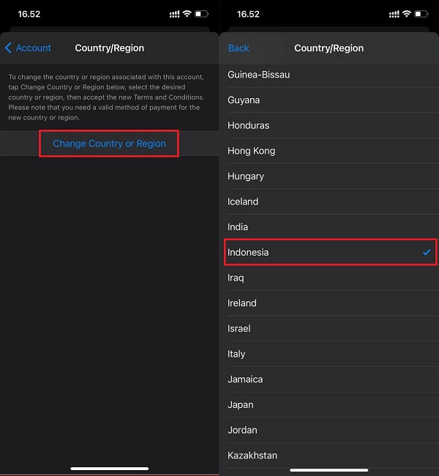Select Guyana as the country

point(244,100)
